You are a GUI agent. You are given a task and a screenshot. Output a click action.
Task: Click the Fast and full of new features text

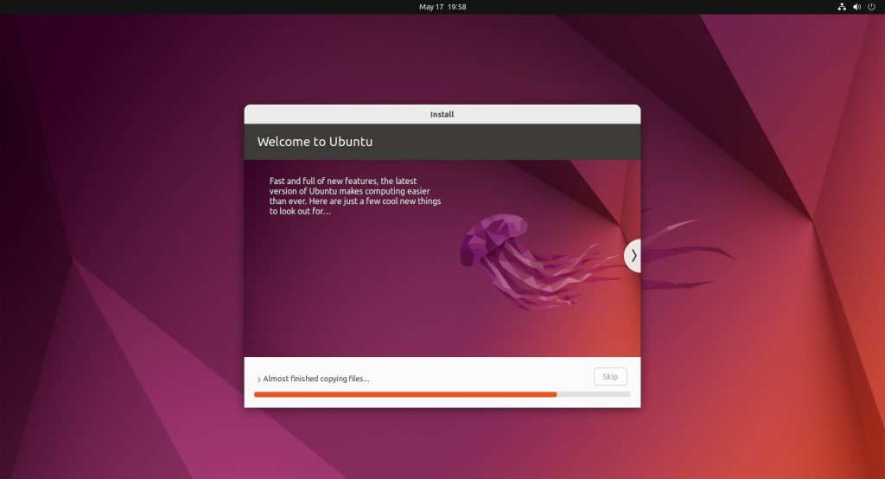coord(355,196)
